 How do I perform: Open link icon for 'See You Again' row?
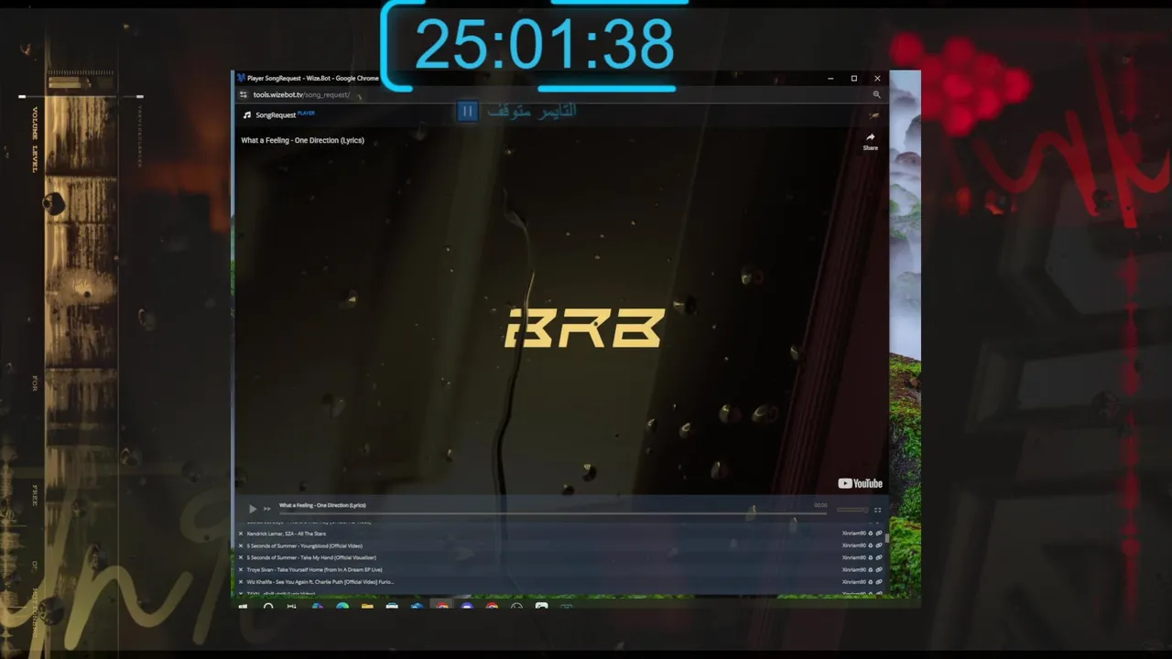pyautogui.click(x=879, y=581)
